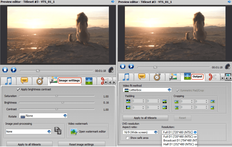Enable the Show safe area checkbox
The height and width of the screenshot is (147, 232).
click(x=127, y=138)
